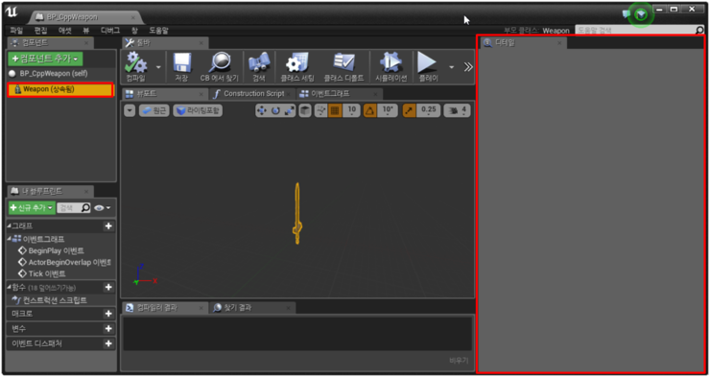This screenshot has height=377, width=710.
Task: Click the Weapon parent class link
Action: (x=556, y=31)
